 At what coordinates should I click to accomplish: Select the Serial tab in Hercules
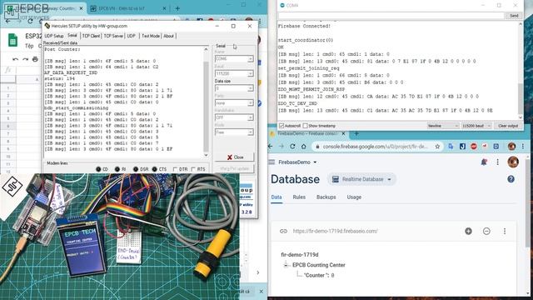click(x=72, y=35)
